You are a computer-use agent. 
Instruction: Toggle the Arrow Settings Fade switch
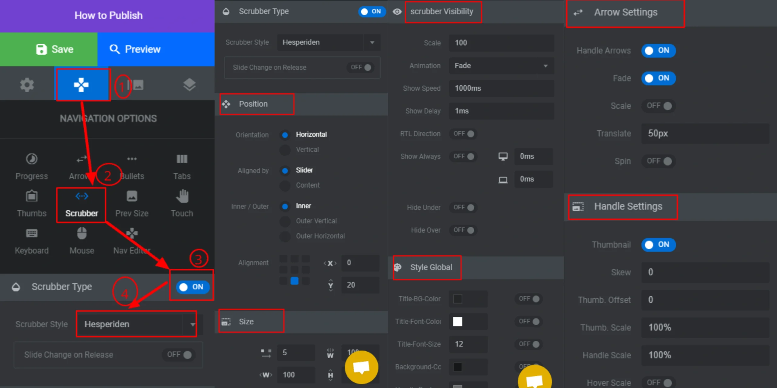point(658,78)
